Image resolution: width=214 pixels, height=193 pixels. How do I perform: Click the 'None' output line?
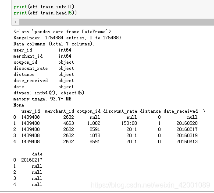tap(19, 105)
